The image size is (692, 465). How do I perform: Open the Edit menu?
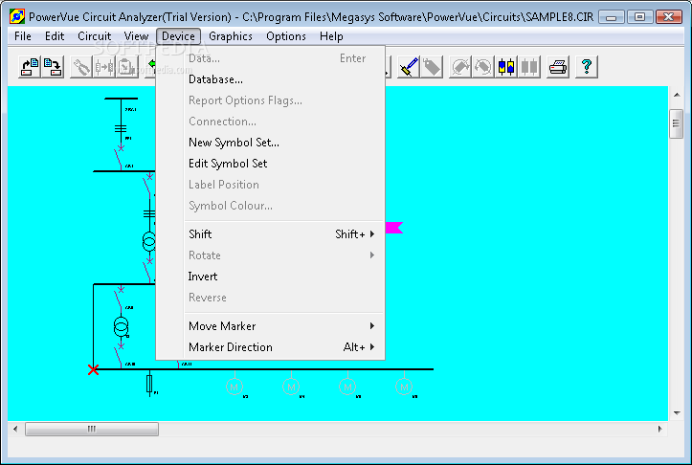click(55, 36)
